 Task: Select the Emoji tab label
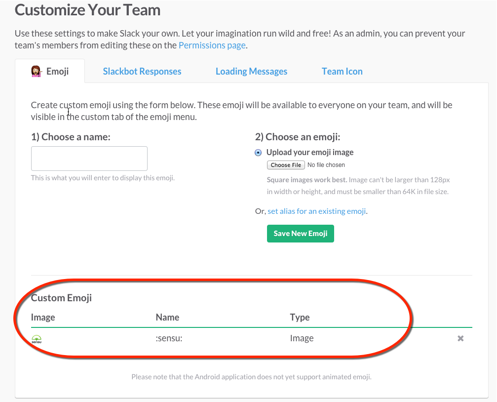[58, 71]
